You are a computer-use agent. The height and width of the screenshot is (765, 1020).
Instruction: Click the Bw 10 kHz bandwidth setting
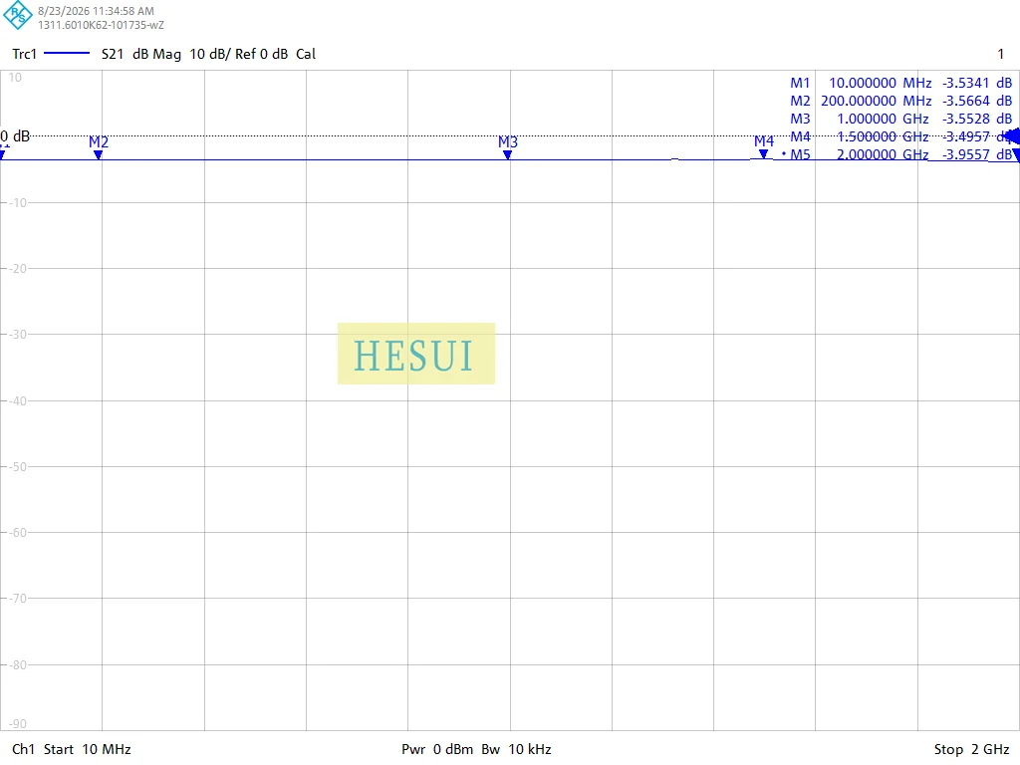point(517,749)
